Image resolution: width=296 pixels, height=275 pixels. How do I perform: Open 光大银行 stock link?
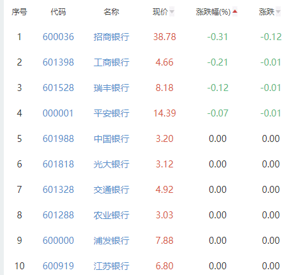[111, 164]
